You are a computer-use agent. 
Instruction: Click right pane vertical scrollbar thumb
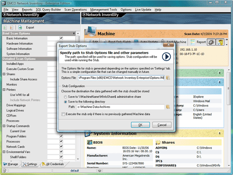[x=229, y=89]
